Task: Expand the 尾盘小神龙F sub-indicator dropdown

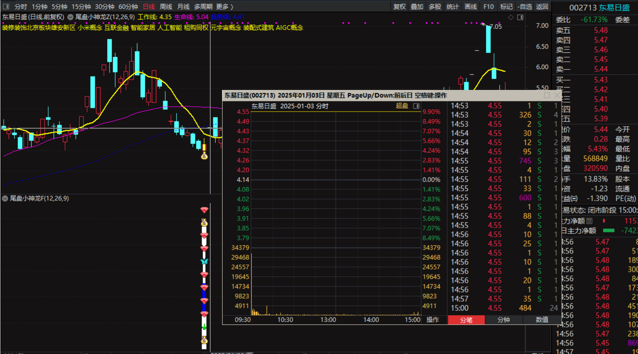Action: click(x=5, y=199)
